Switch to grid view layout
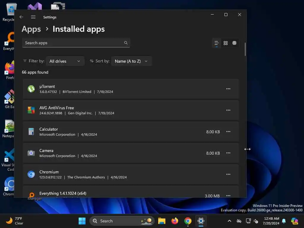This screenshot has width=304, height=228. click(x=226, y=43)
